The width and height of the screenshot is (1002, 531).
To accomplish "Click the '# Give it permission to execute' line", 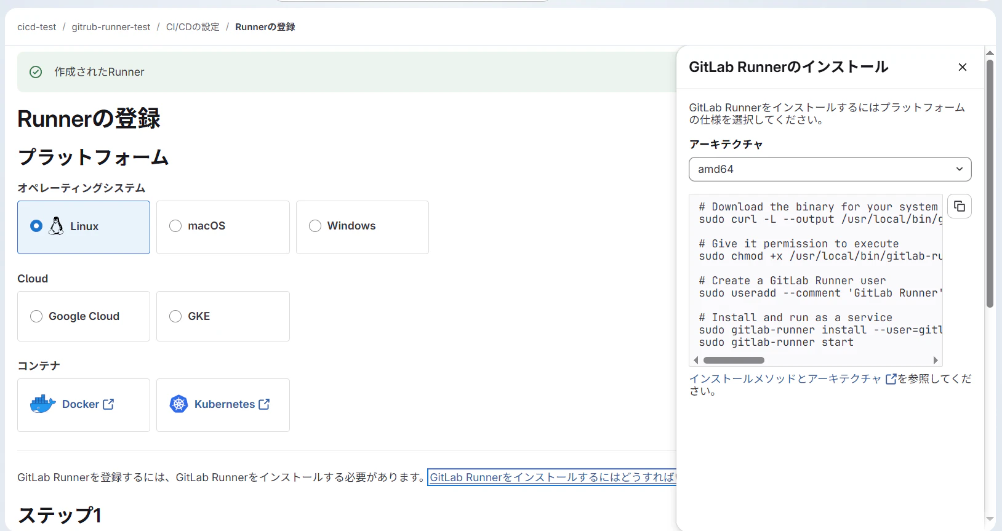I will [x=799, y=244].
